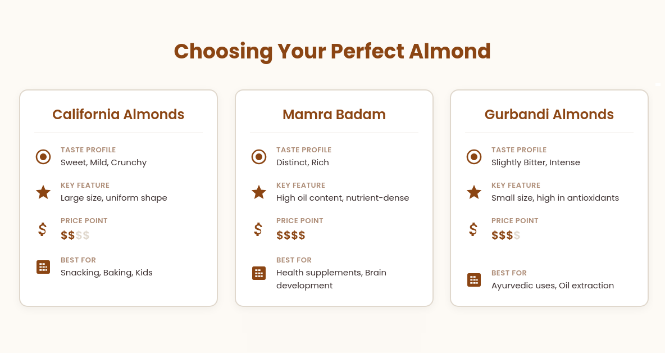Viewport: 665px width, 353px height.
Task: Click the star icon in California Almonds card
Action: click(x=43, y=192)
